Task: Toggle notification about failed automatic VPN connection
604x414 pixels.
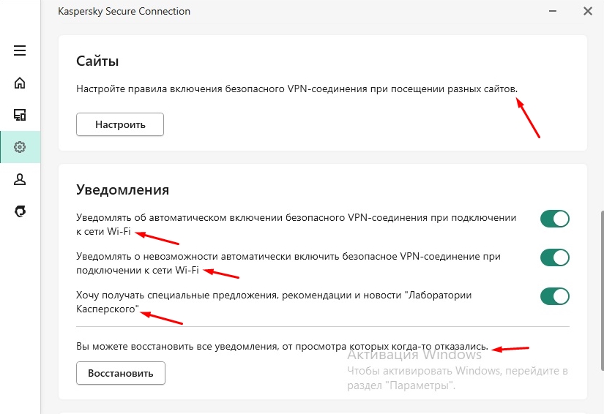Action: (554, 257)
